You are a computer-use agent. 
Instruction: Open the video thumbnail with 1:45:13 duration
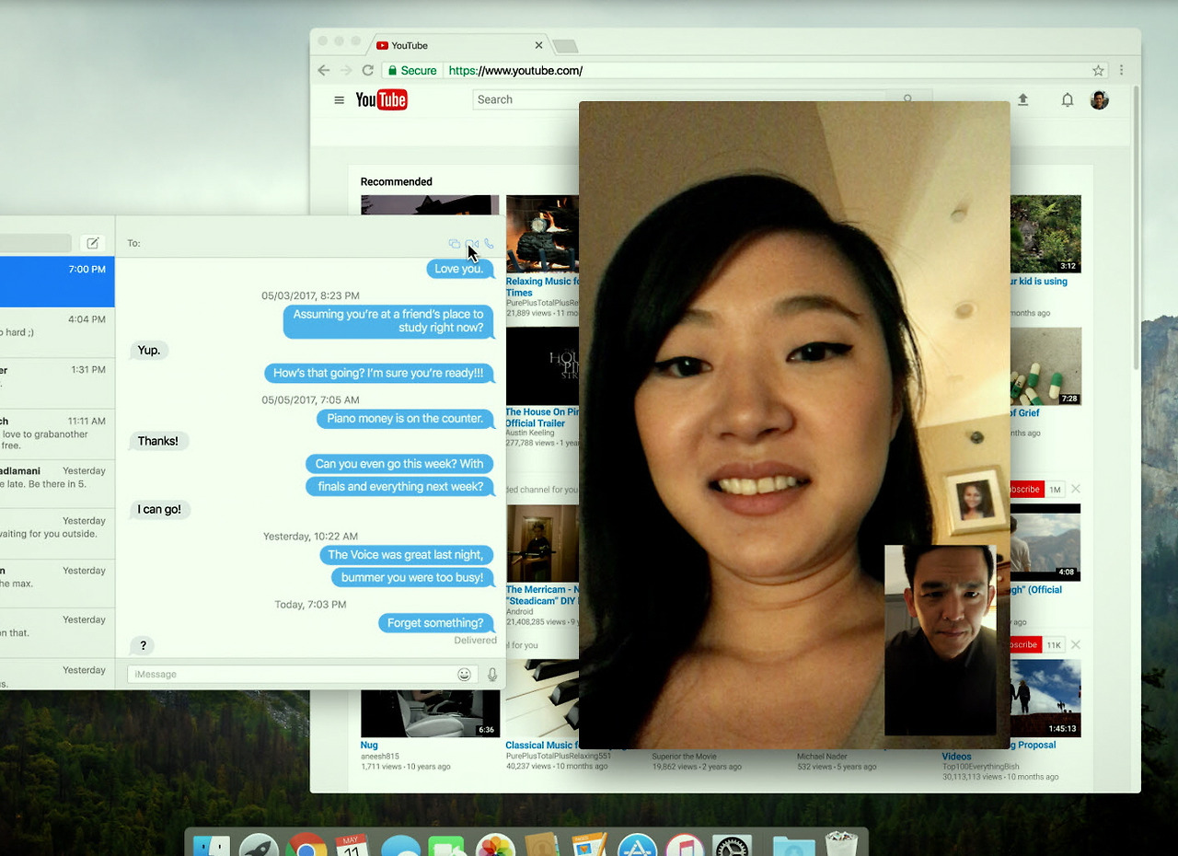(1045, 699)
